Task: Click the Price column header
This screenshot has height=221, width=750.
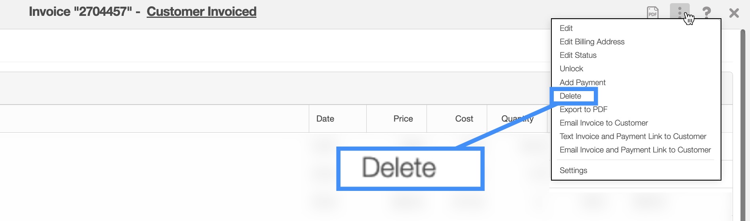Action: 403,119
